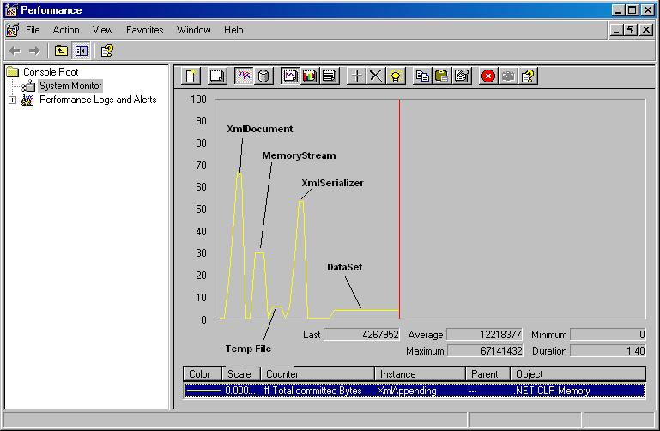Click the Console Root folder icon
The height and width of the screenshot is (431, 660).
[x=13, y=72]
